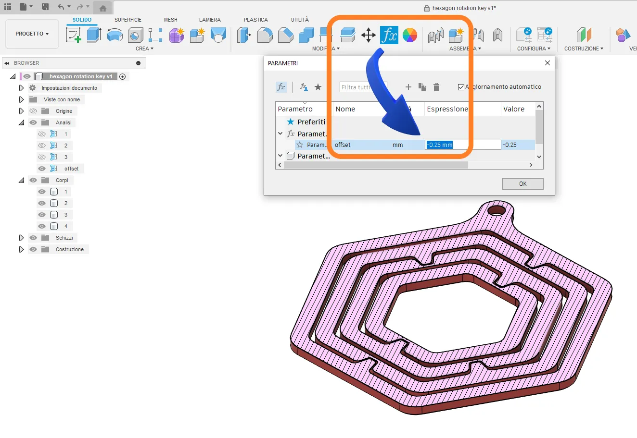Open the Modifica parametri fx tool

click(x=389, y=35)
